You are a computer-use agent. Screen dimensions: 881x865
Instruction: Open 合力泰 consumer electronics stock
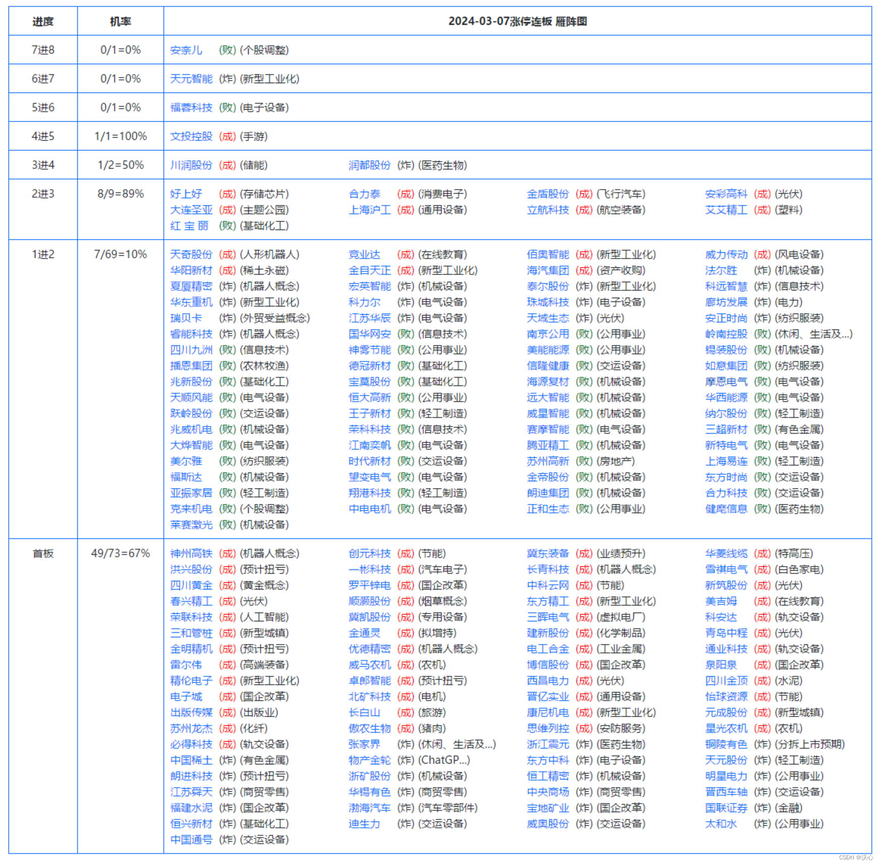pyautogui.click(x=365, y=194)
